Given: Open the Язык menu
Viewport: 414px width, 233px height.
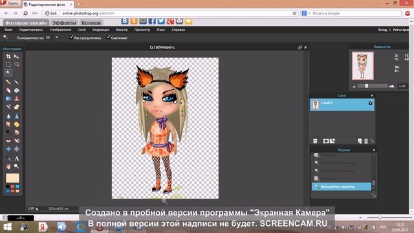Looking at the screenshot, I should (161, 30).
